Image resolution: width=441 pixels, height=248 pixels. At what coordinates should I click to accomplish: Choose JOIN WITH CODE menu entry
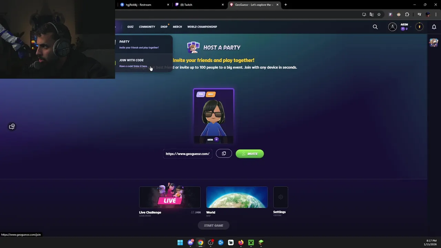tap(144, 63)
